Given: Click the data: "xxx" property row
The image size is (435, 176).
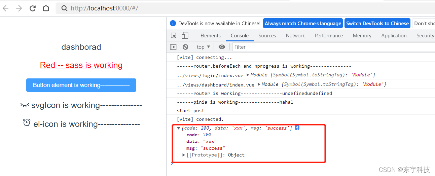Looking at the screenshot, I should 202,141.
